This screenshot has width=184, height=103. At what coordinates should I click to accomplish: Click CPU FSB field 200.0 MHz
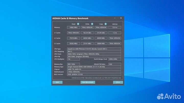click(94, 57)
